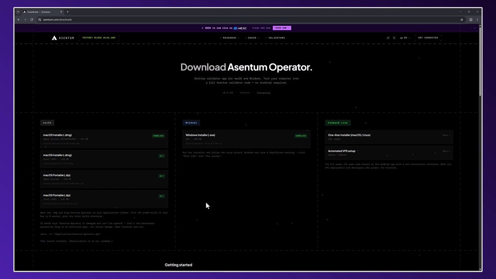The image size is (496, 279).
Task: Open the Telegram icon in the site header
Action: 388,38
